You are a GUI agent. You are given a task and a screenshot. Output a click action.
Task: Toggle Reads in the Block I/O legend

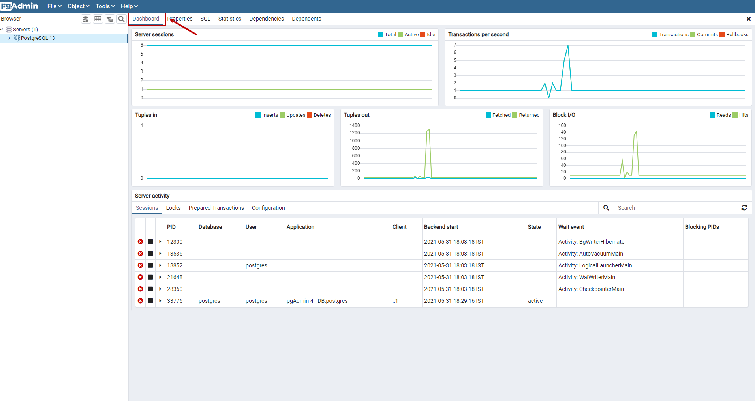720,115
